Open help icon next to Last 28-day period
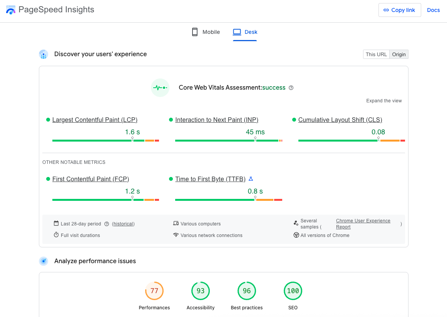 point(107,224)
